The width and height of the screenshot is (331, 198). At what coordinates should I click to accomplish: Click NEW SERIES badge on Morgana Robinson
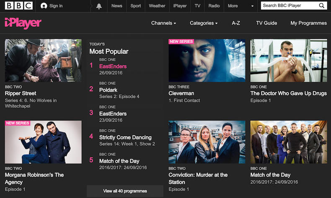tap(18, 123)
